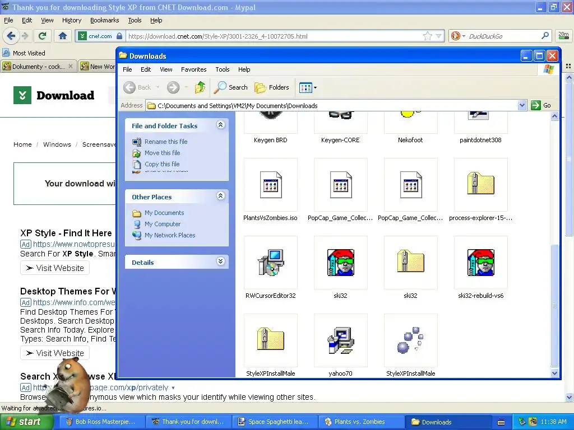Toggle the Folders pane button

272,87
